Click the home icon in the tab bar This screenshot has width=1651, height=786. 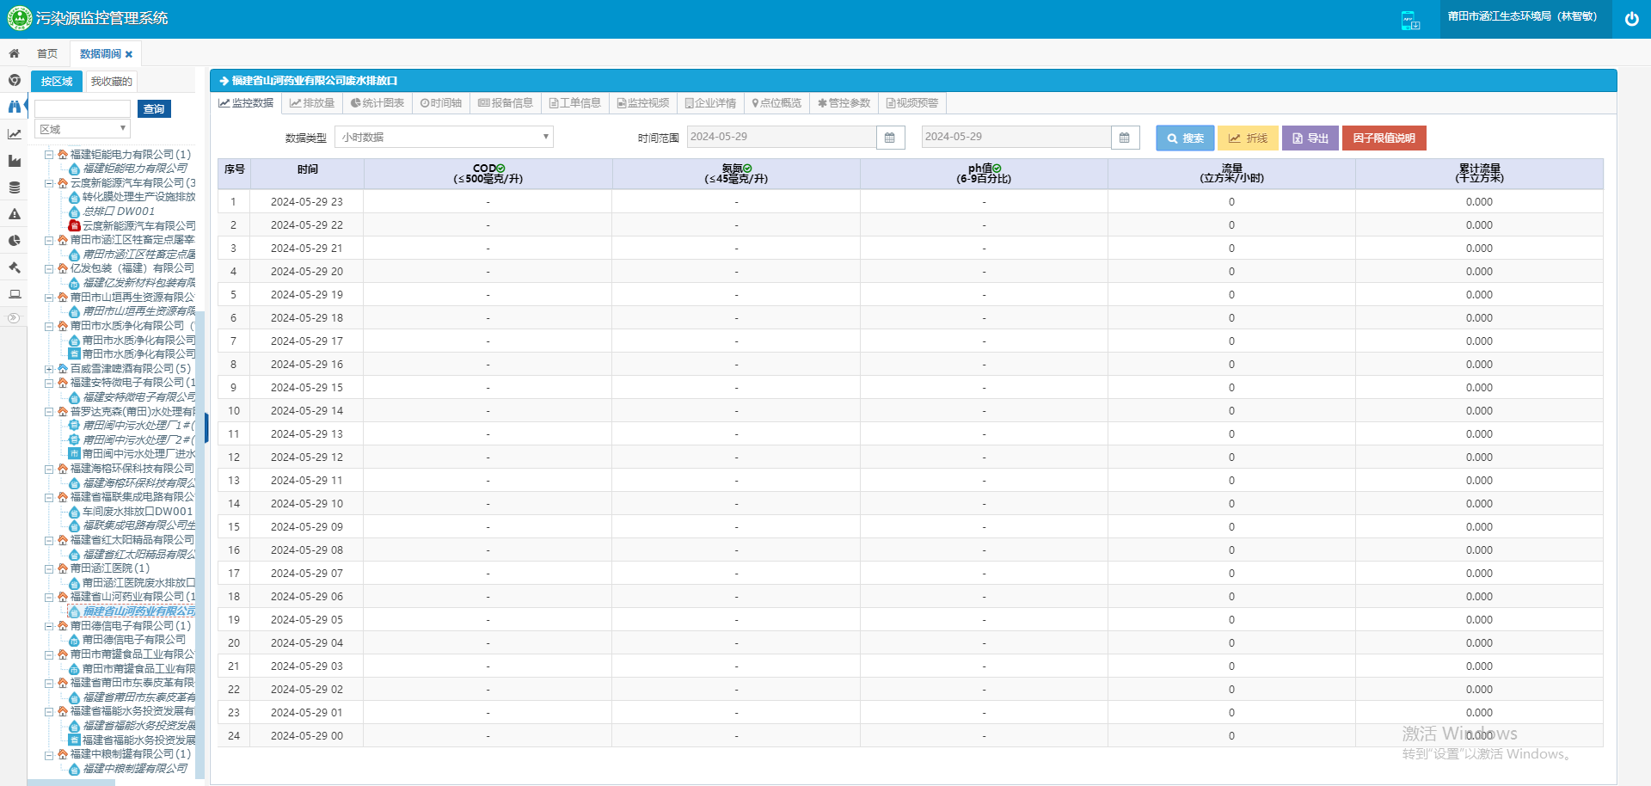tap(14, 53)
